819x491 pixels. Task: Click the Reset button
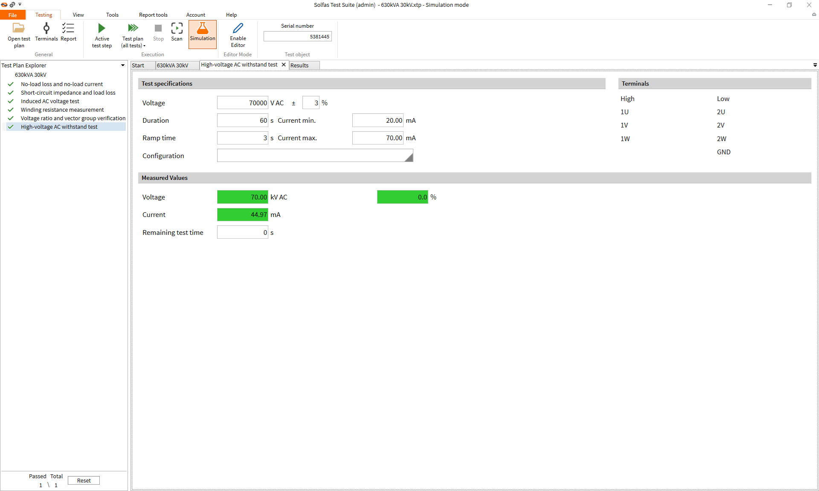pyautogui.click(x=84, y=480)
